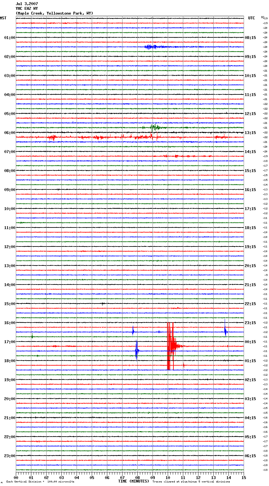This screenshot has height=486, width=269.
Task: Click the blue spike near minute 8 on 17:30 trace
Action: coord(137,350)
